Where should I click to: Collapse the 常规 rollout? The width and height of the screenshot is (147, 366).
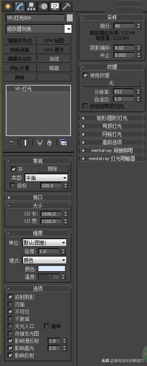(x=38, y=161)
